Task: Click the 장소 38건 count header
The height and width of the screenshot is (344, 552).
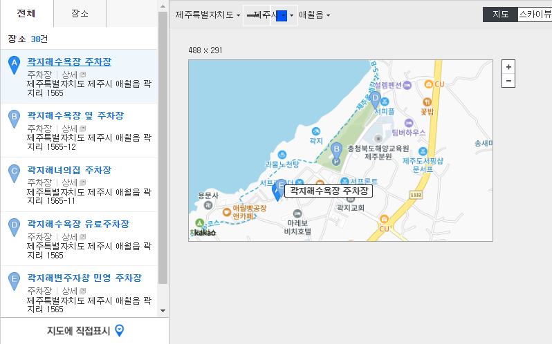Action: coord(28,39)
